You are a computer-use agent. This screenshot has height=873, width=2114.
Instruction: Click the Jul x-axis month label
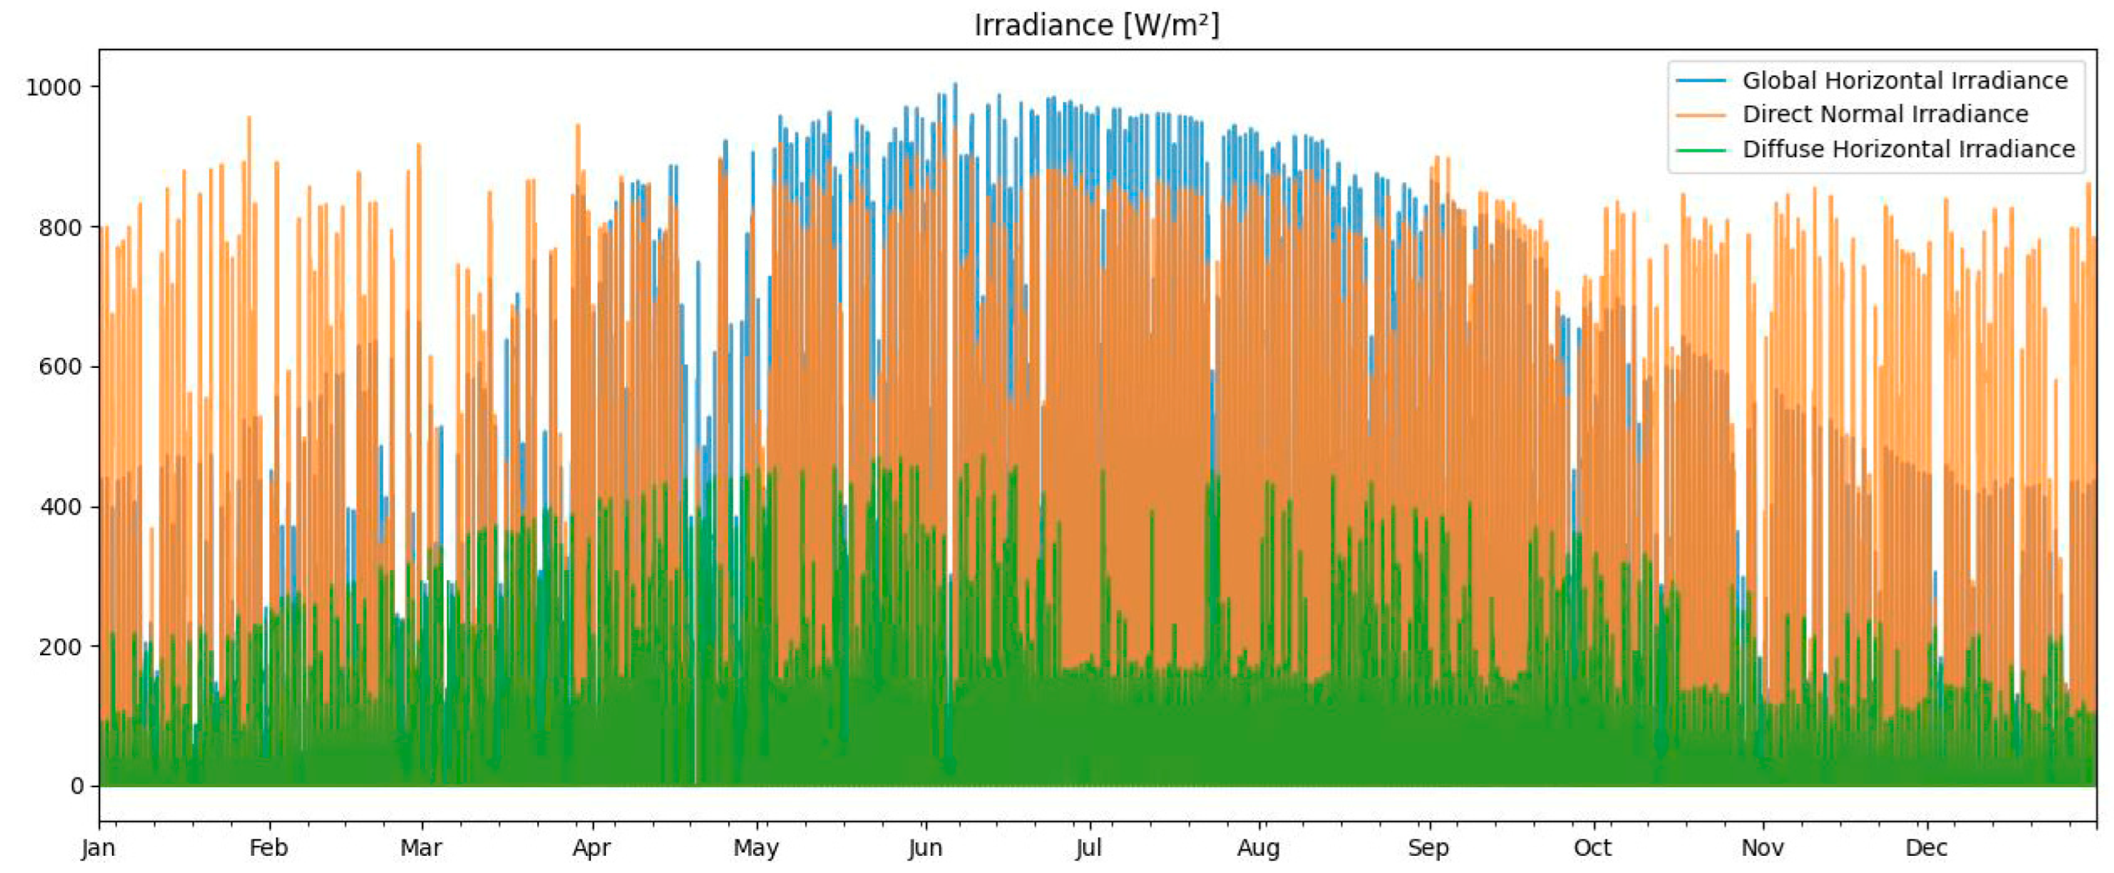1088,849
